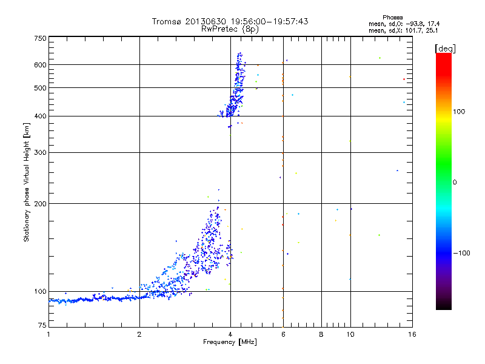Click the green region of the colorbar
This screenshot has width=485, height=364.
[x=444, y=164]
